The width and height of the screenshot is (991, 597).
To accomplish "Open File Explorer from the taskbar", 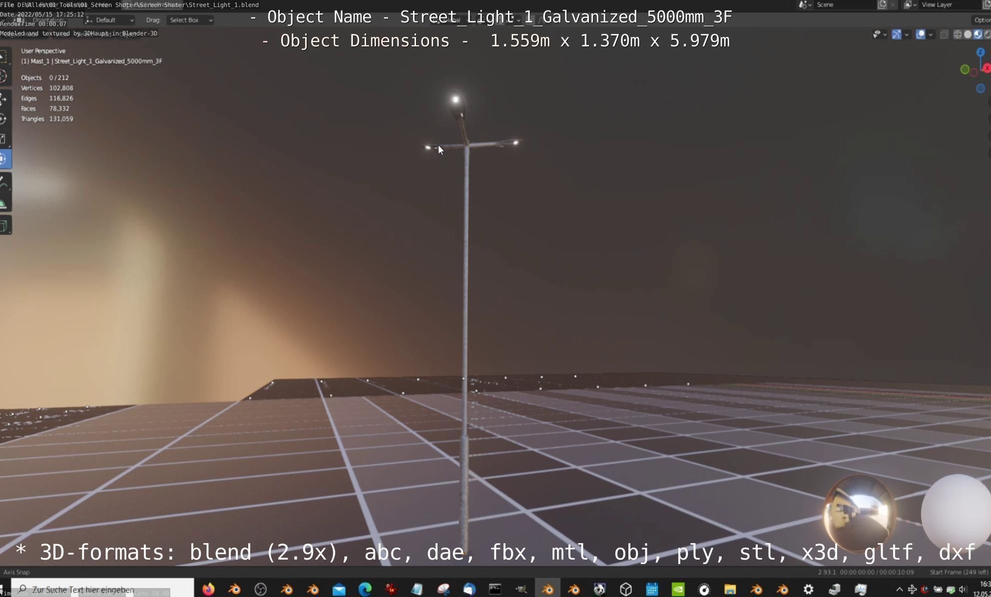I will coord(730,589).
